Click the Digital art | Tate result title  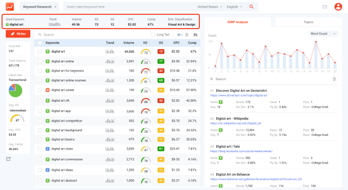[228, 147]
